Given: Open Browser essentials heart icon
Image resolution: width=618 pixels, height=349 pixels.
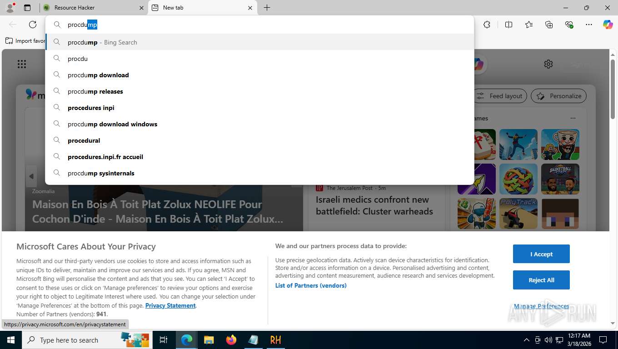Looking at the screenshot, I should pyautogui.click(x=569, y=25).
